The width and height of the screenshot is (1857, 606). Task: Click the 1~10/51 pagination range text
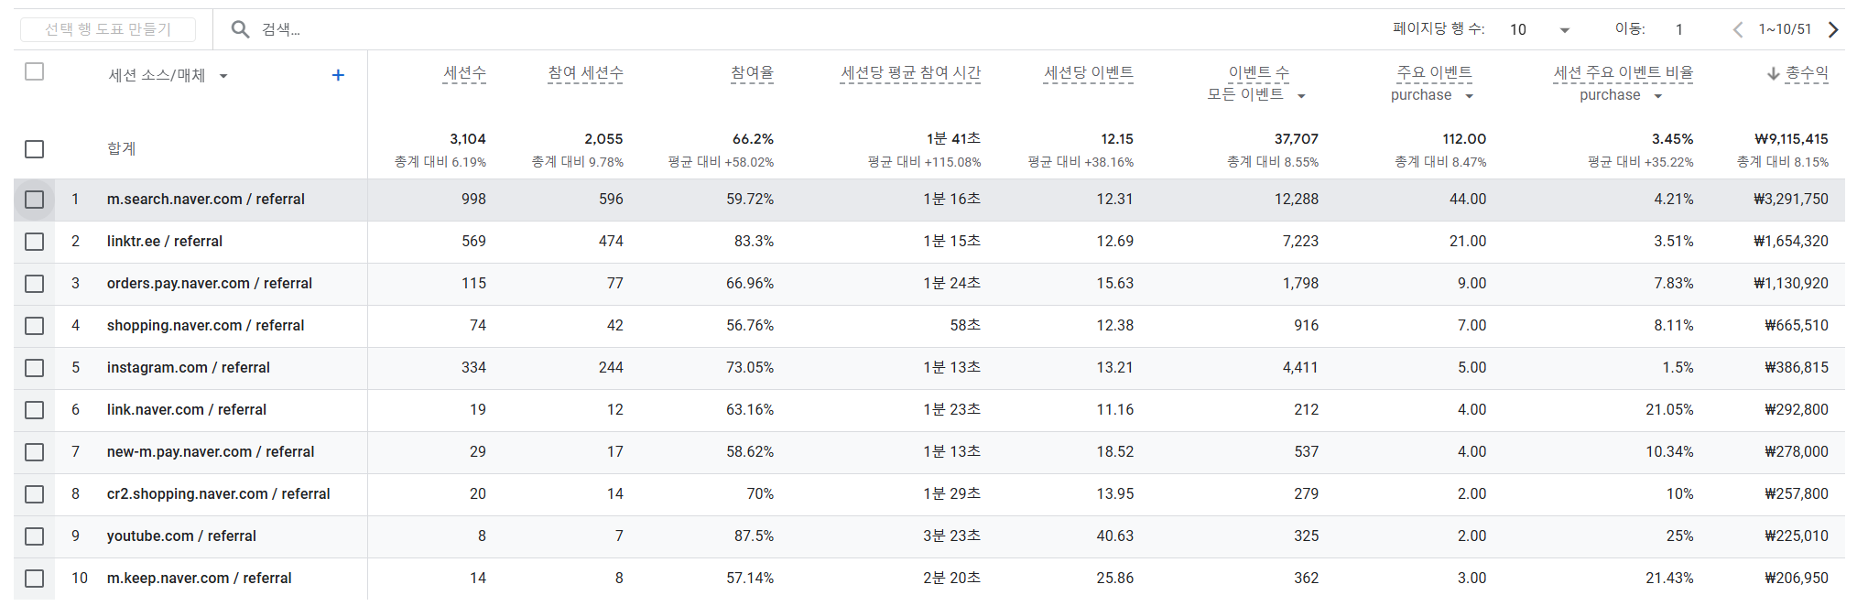[1785, 29]
